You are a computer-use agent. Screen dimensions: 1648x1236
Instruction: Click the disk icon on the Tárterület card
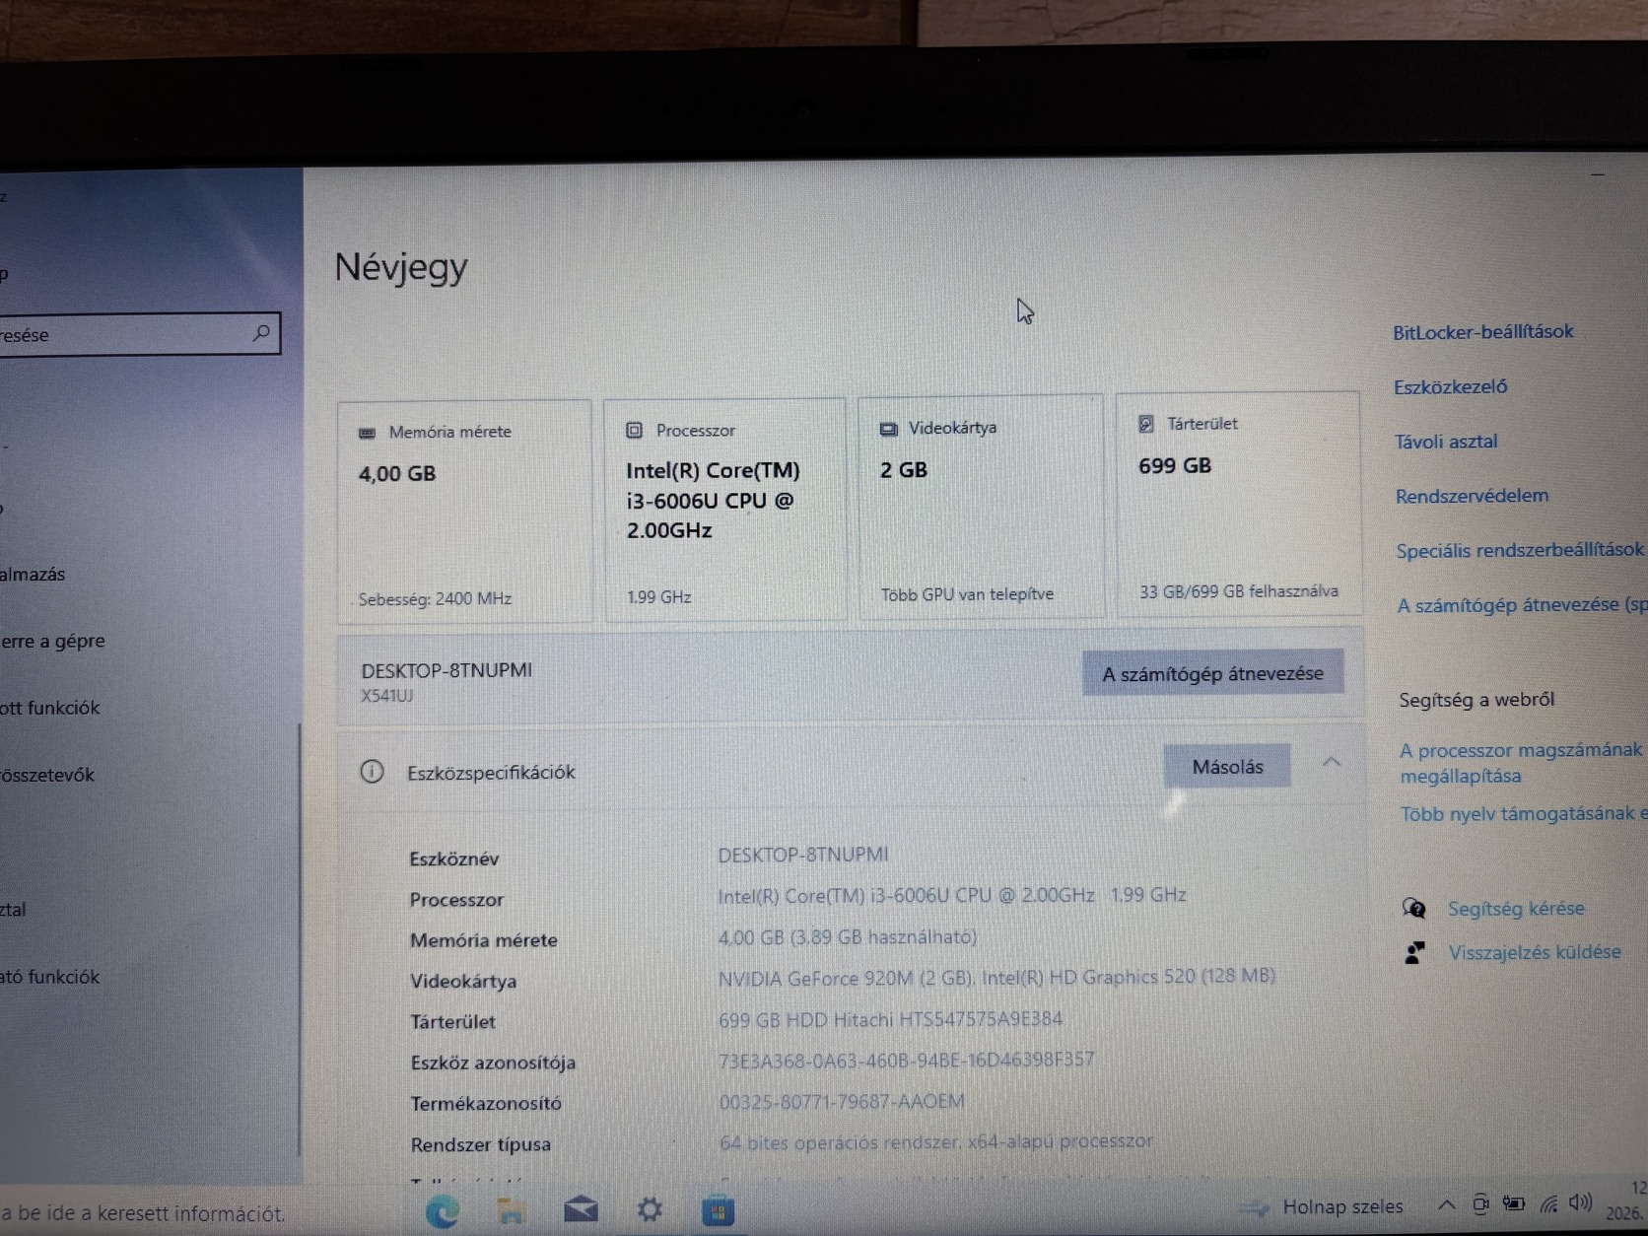[x=1145, y=424]
